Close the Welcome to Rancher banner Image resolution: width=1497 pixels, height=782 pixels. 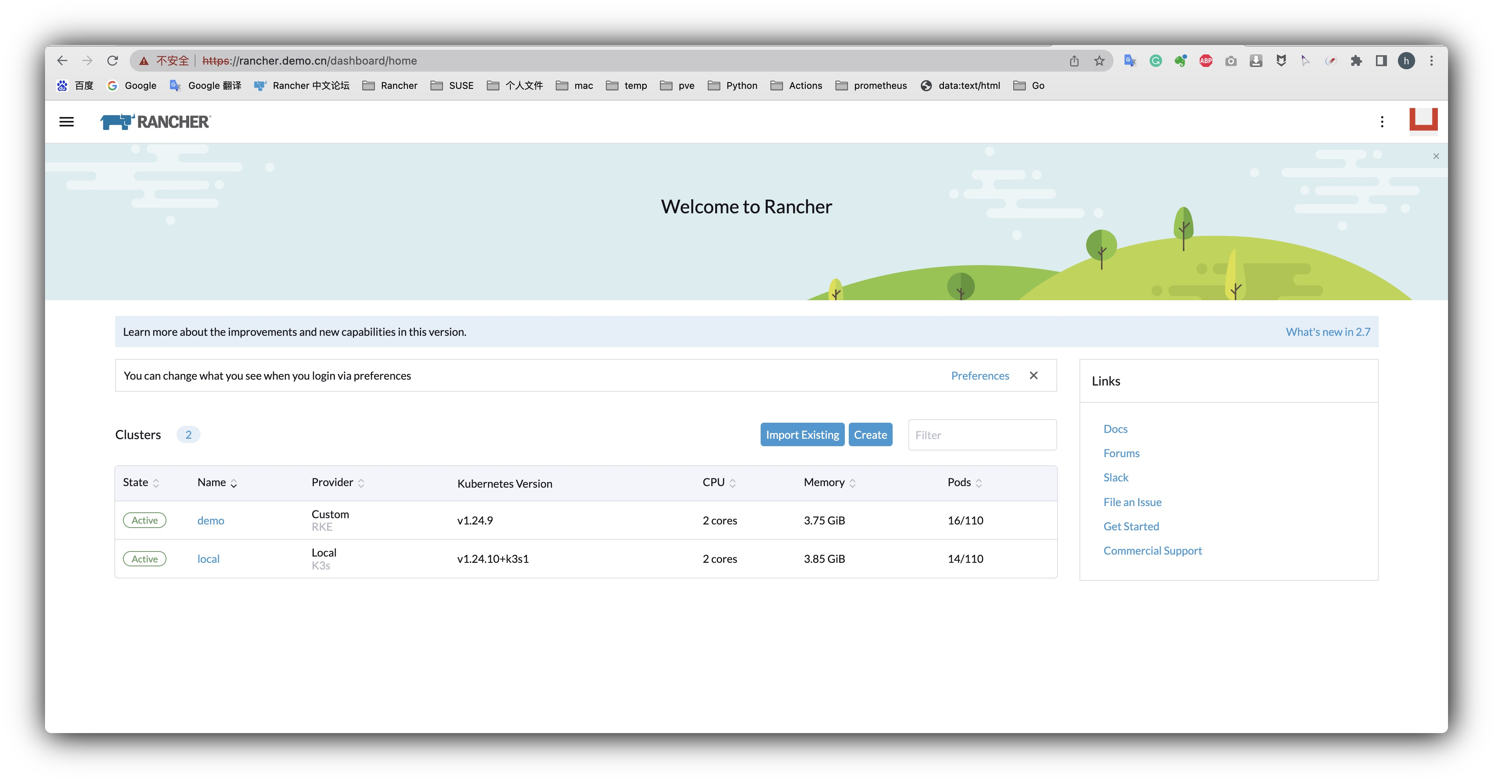1436,156
